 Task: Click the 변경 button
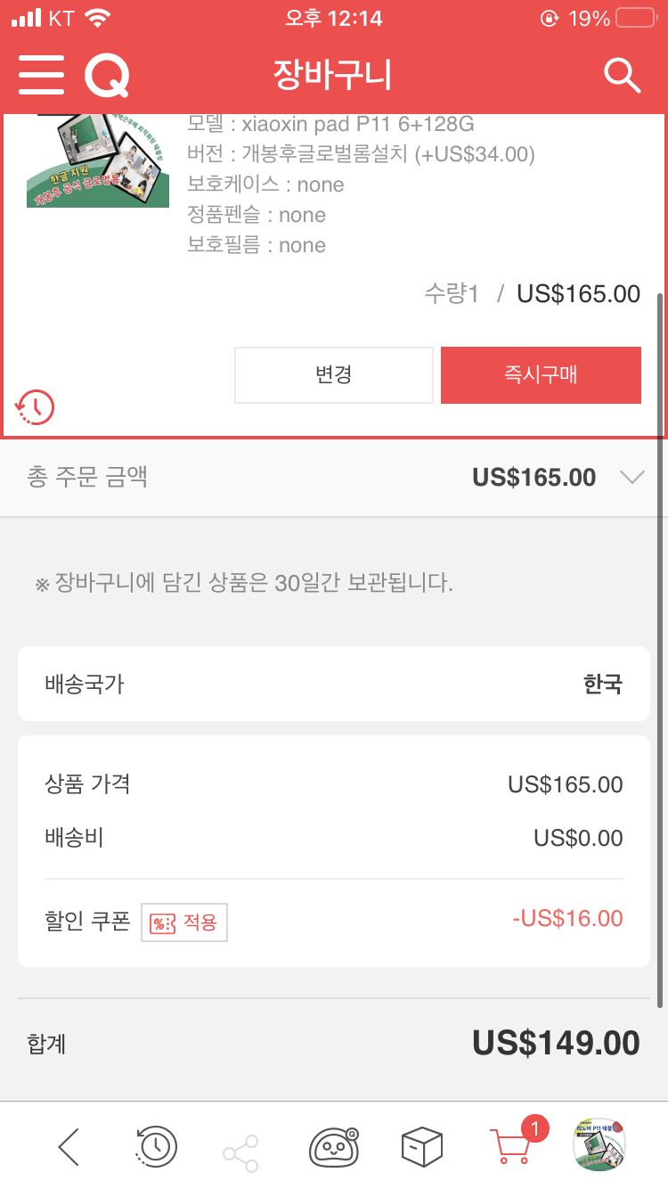(x=334, y=375)
